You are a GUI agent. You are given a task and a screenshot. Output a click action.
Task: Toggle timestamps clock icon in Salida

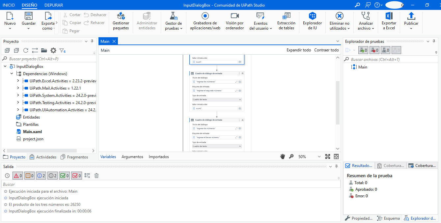7,176
